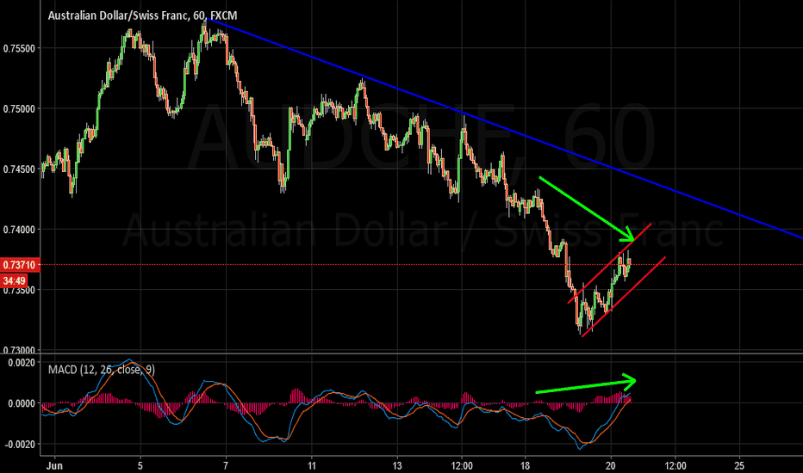Viewport: 803px width, 473px height.
Task: Click the 0.75500 price axis label
Action: click(x=19, y=48)
